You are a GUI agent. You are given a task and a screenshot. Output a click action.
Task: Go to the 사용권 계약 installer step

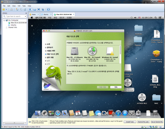tap(51, 51)
